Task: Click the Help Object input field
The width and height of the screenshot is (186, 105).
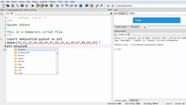Action: point(161,13)
